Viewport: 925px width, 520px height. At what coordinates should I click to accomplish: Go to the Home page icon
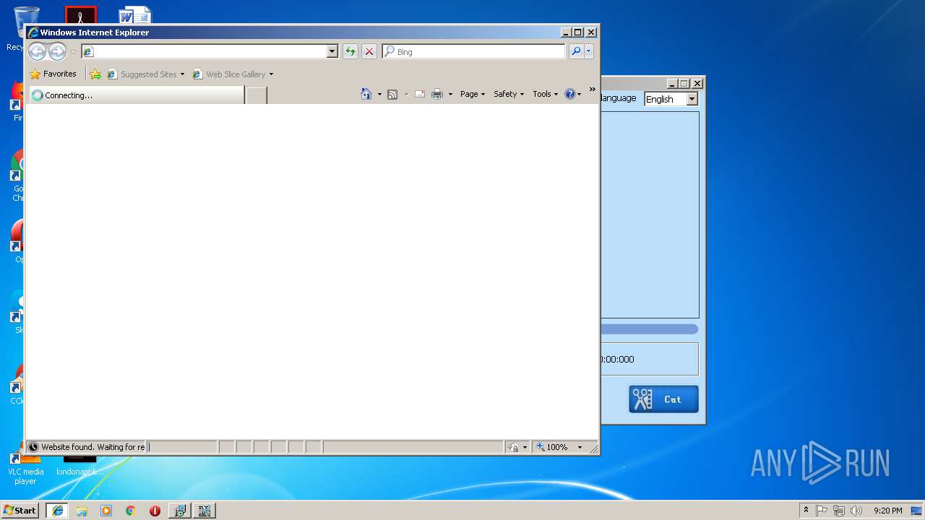tap(366, 94)
